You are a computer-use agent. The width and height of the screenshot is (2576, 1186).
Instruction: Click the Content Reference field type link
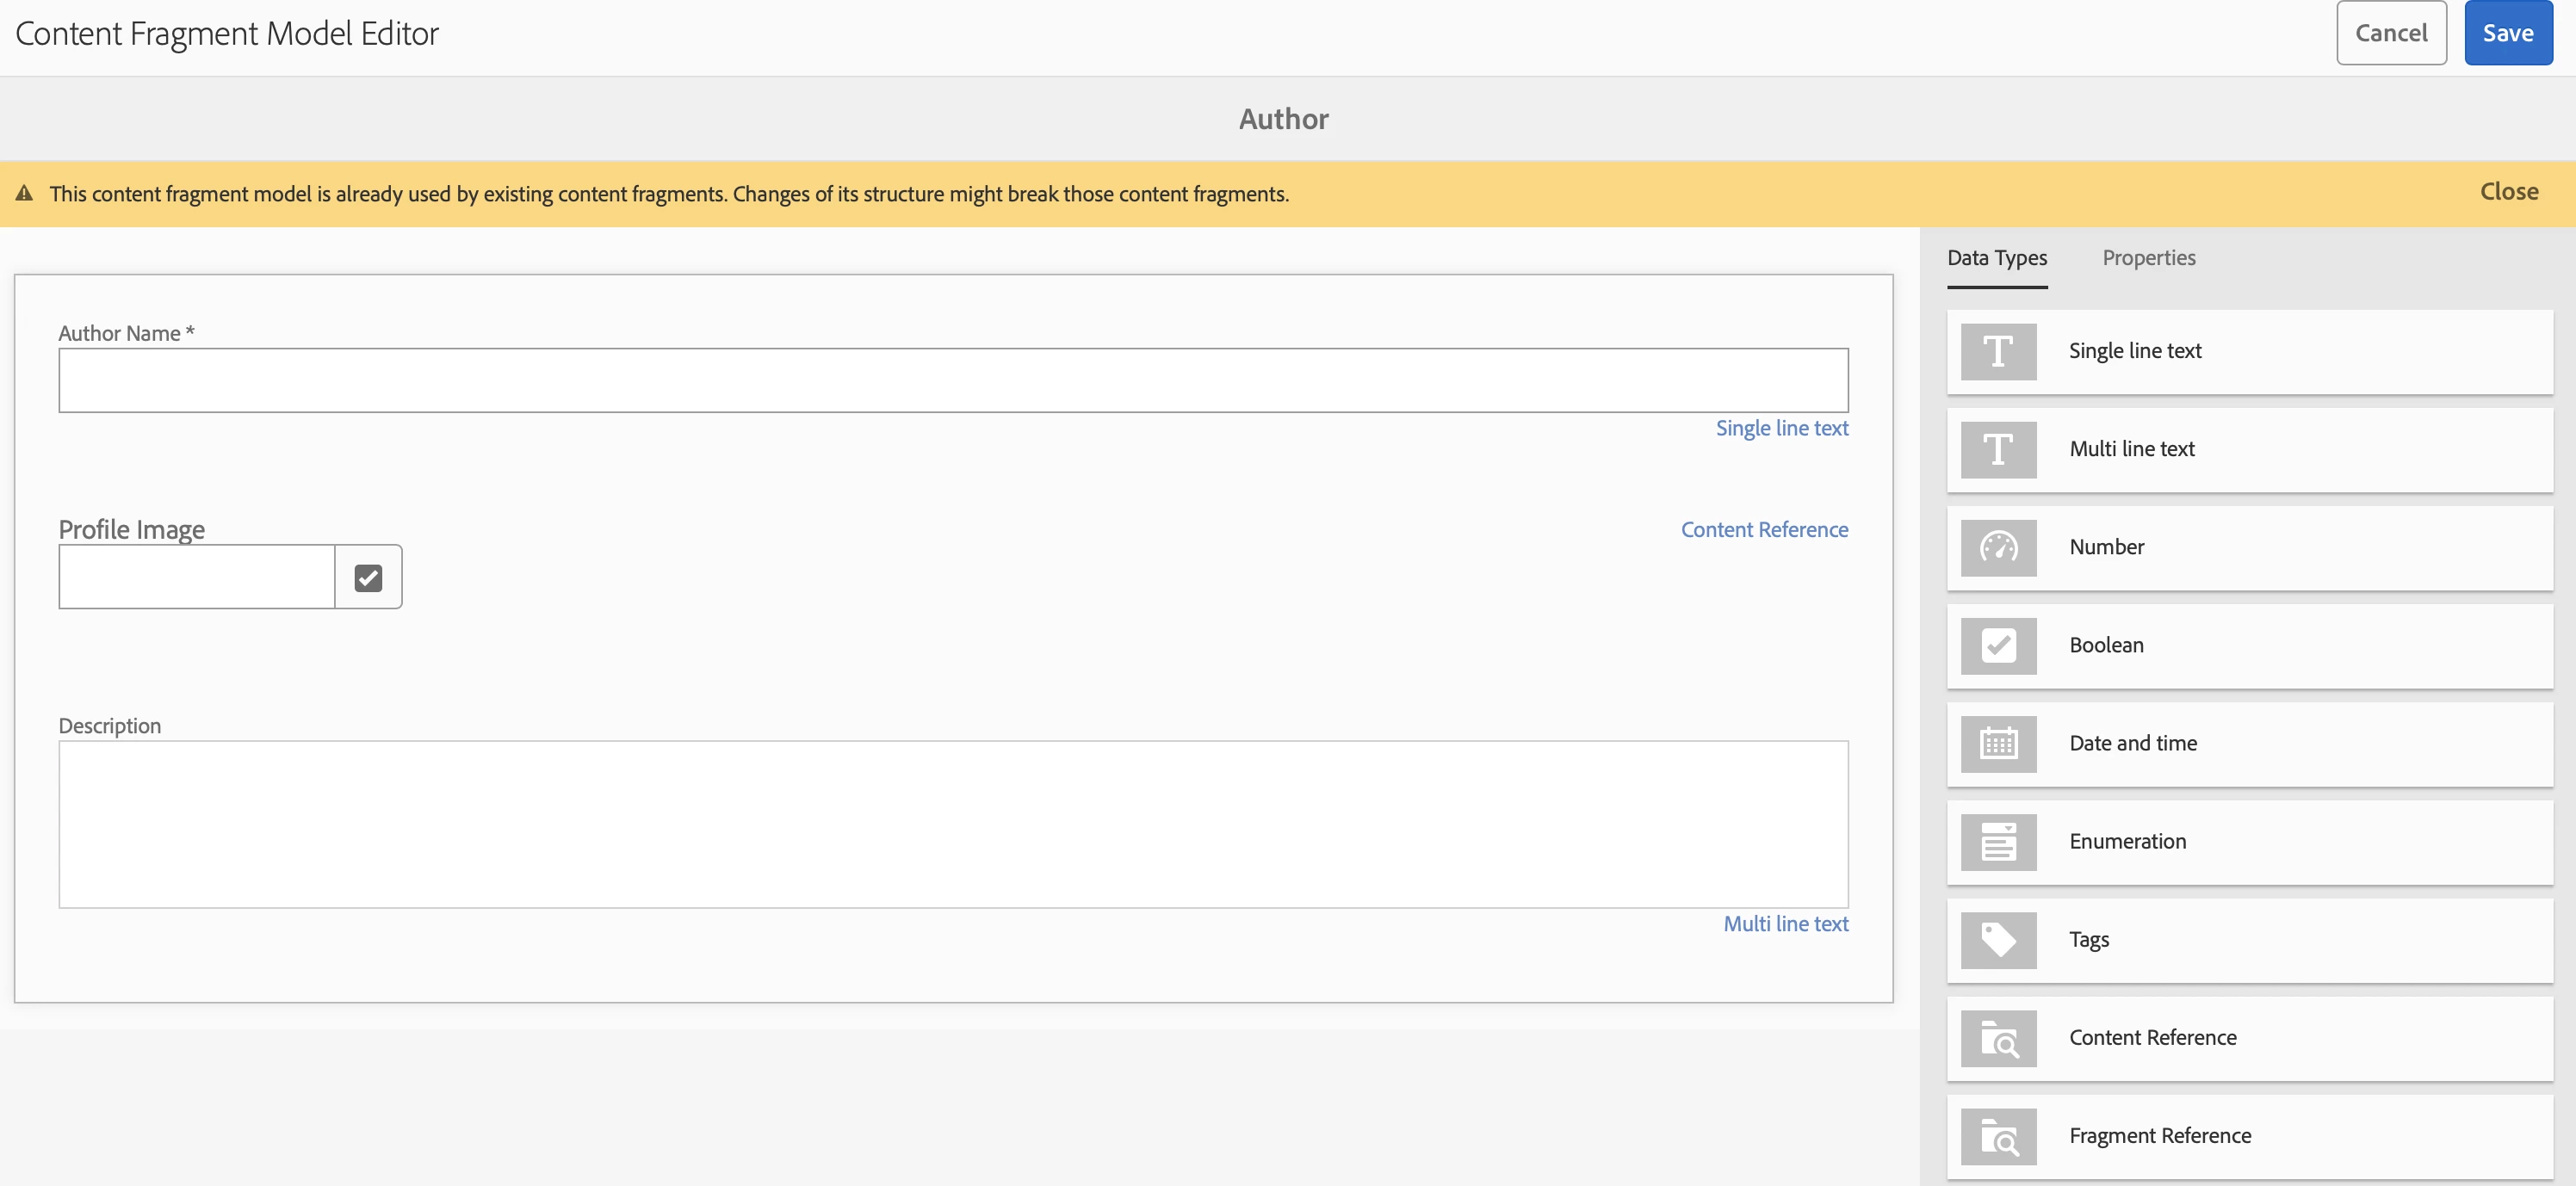pos(1763,529)
